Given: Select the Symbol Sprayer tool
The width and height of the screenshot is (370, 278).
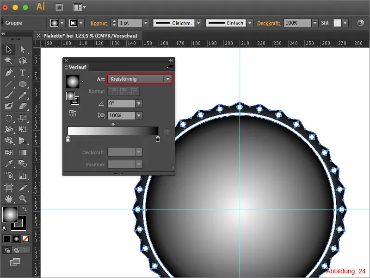Looking at the screenshot, I should [9, 176].
